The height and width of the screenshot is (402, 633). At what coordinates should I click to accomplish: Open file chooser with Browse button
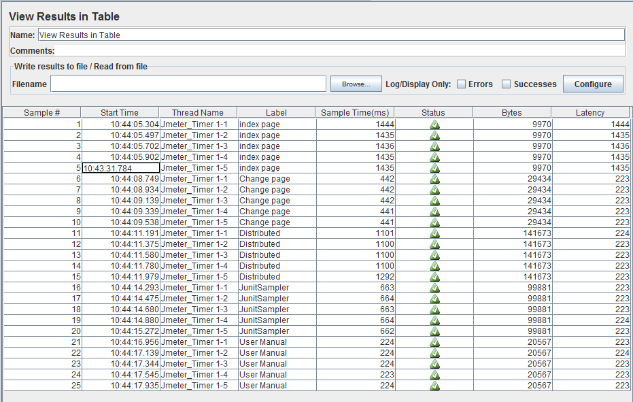(x=356, y=84)
